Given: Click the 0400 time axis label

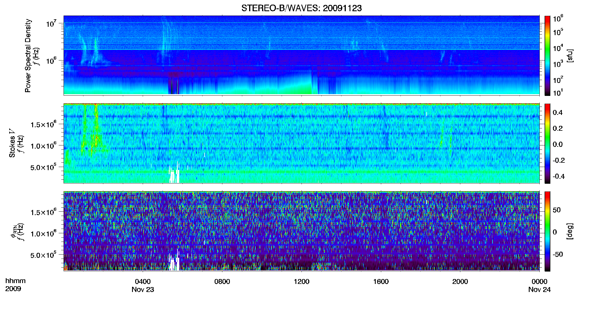Looking at the screenshot, I should pyautogui.click(x=143, y=282).
